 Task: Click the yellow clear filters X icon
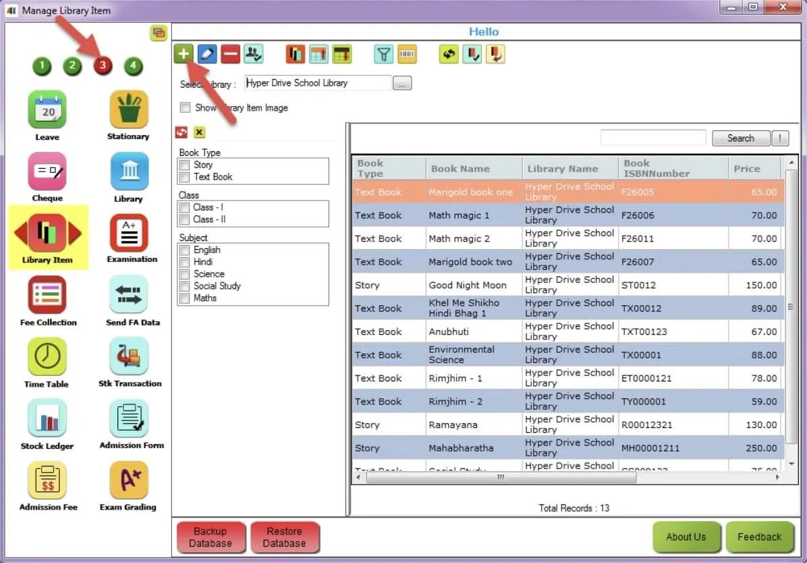coord(199,132)
